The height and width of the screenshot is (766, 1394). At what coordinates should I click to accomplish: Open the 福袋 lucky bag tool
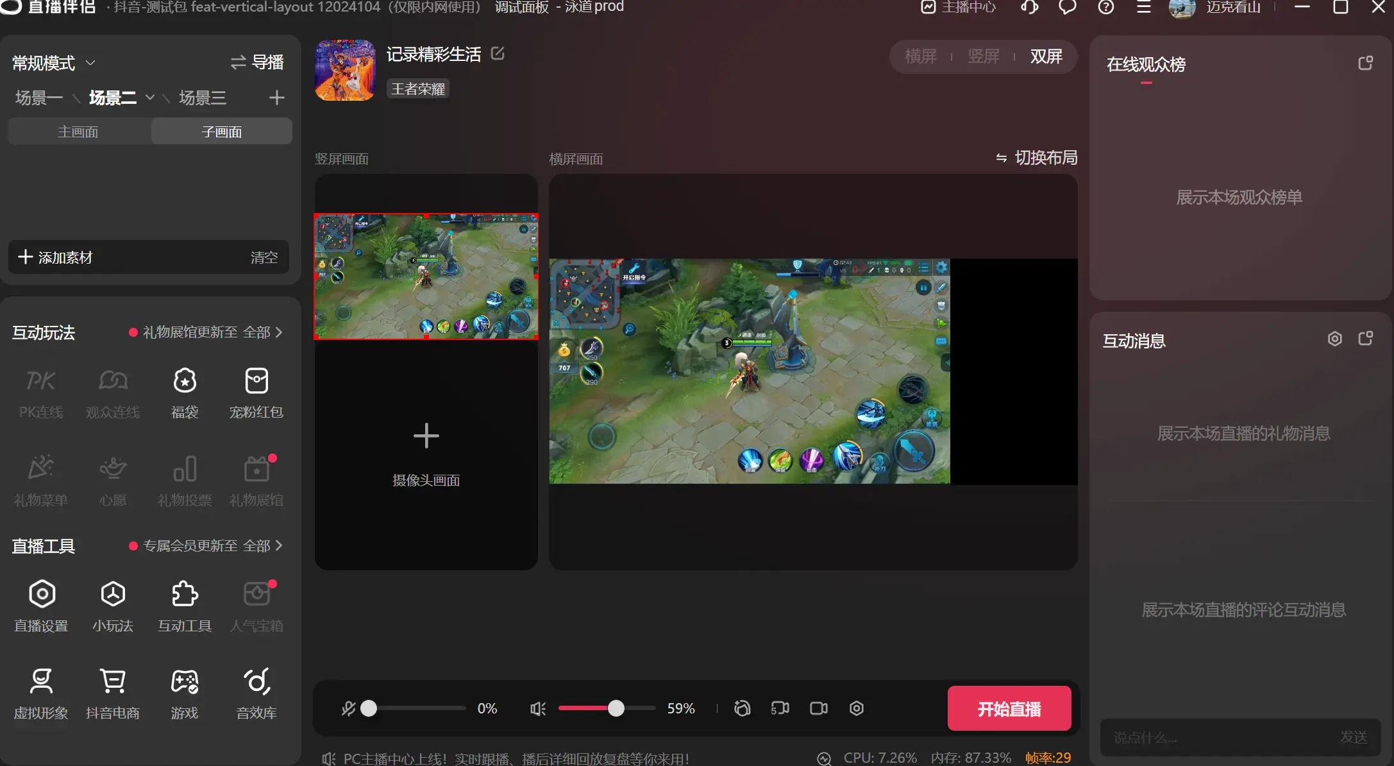pyautogui.click(x=185, y=393)
